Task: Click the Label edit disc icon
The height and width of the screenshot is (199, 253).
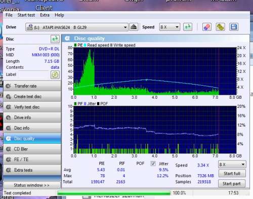Action: (55, 74)
